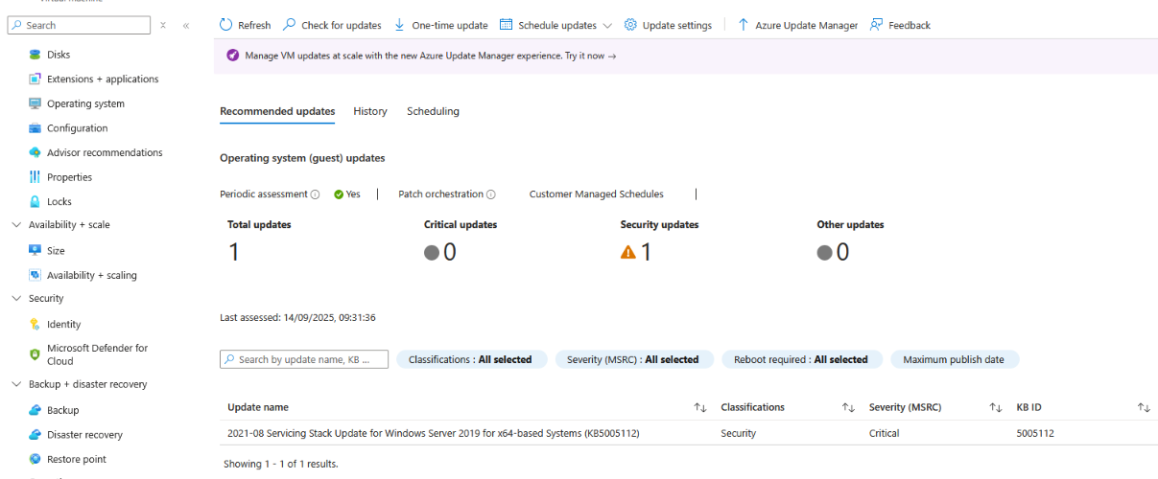Click the Update settings gear icon
The height and width of the screenshot is (479, 1158).
click(x=630, y=25)
